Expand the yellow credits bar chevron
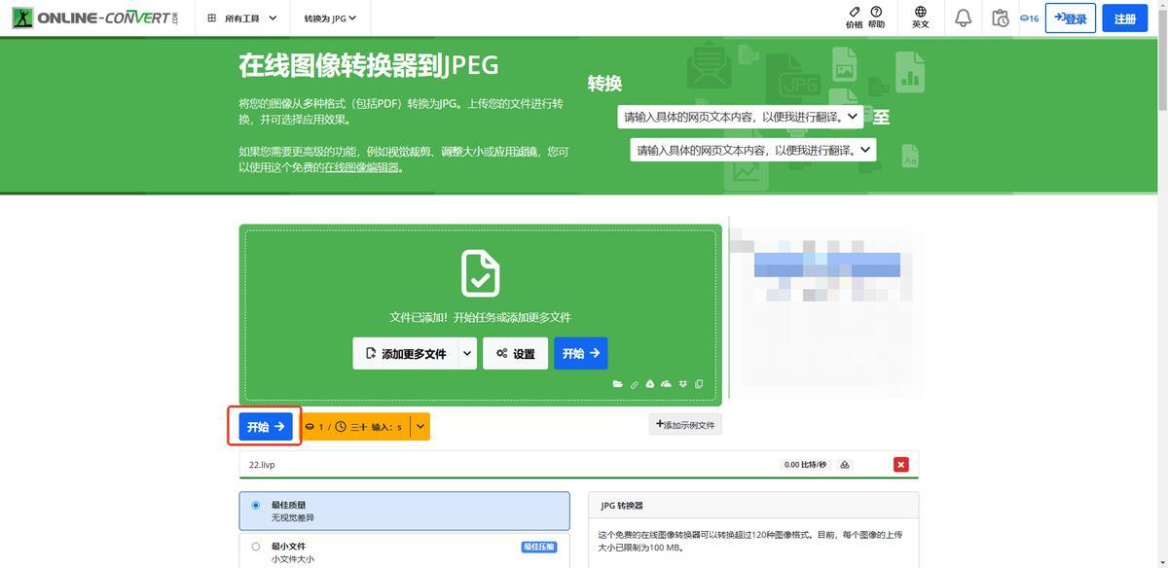 pos(420,426)
